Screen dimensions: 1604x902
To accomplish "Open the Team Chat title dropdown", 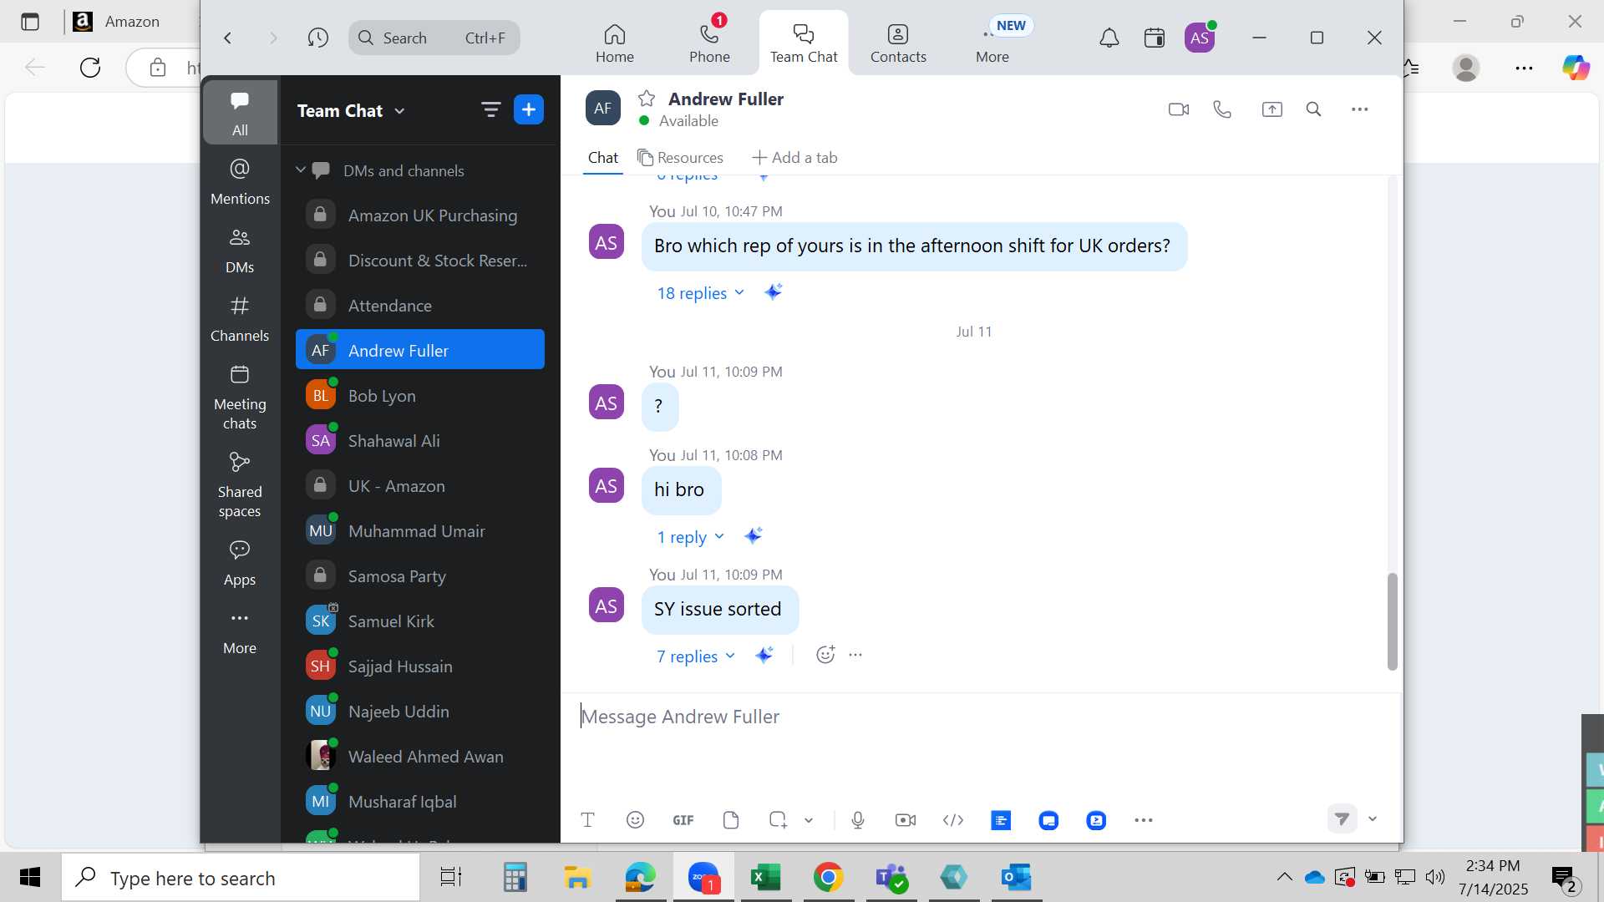I will (351, 110).
